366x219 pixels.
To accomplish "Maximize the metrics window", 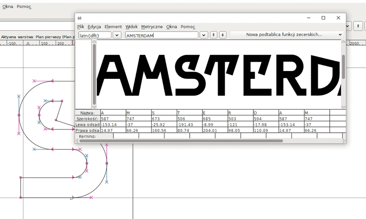I will coord(323,18).
